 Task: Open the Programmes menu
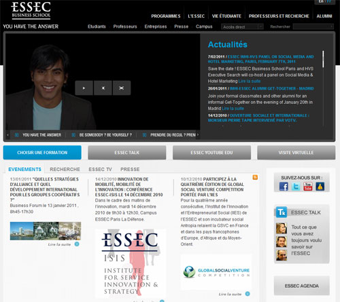[x=166, y=16]
